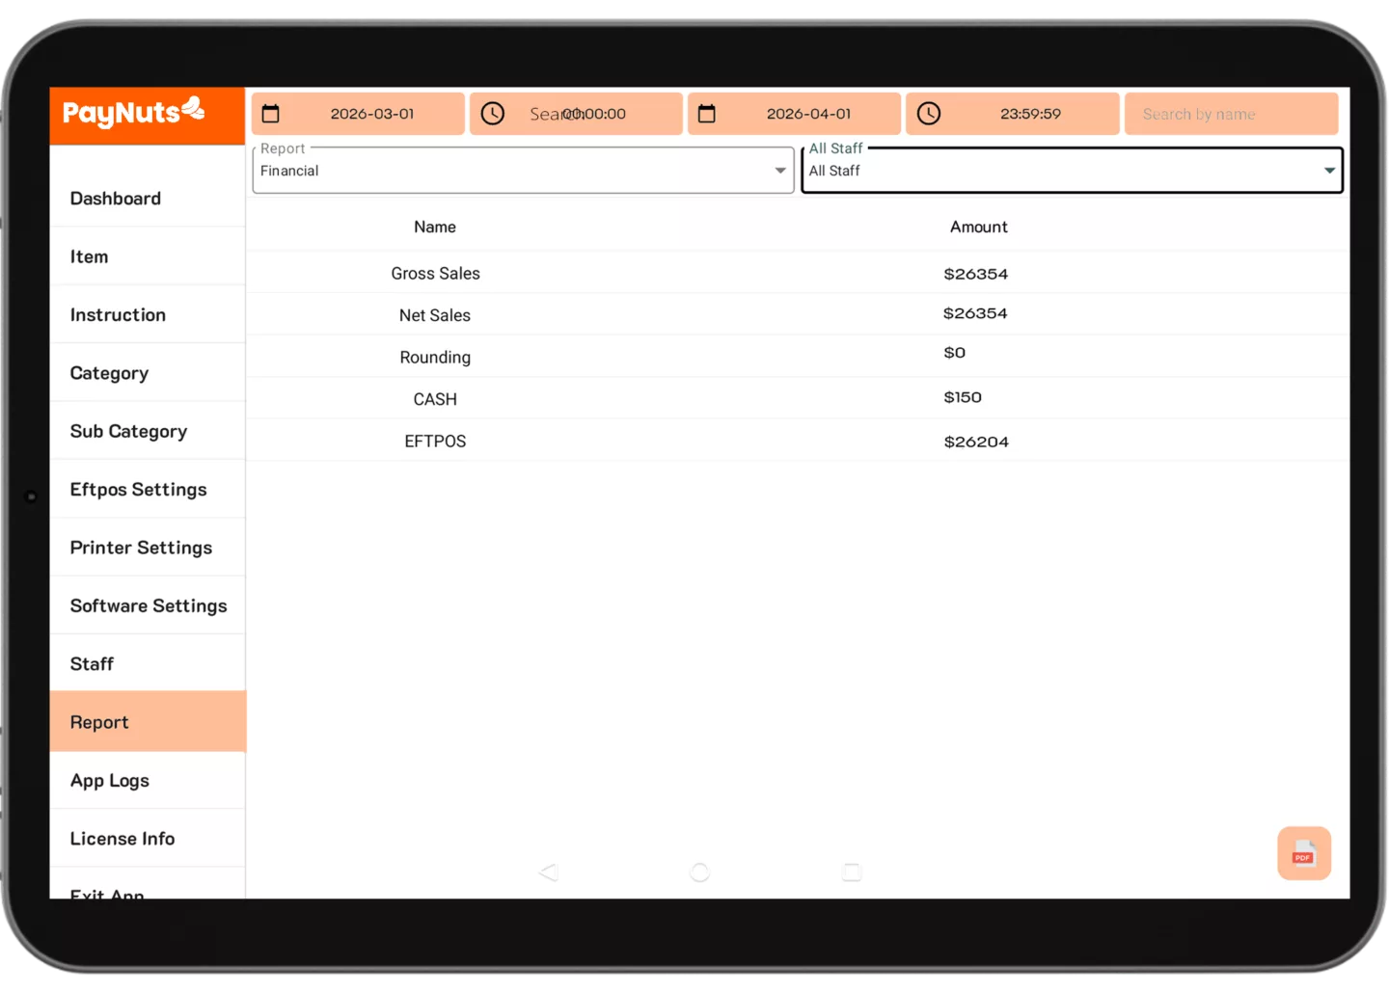Open the App Logs page
This screenshot has height=992, width=1389.
[x=109, y=780]
